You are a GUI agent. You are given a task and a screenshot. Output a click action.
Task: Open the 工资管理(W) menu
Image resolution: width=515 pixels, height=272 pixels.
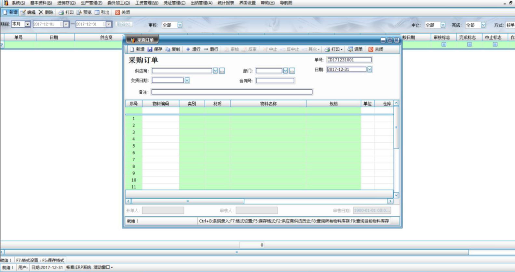[147, 3]
